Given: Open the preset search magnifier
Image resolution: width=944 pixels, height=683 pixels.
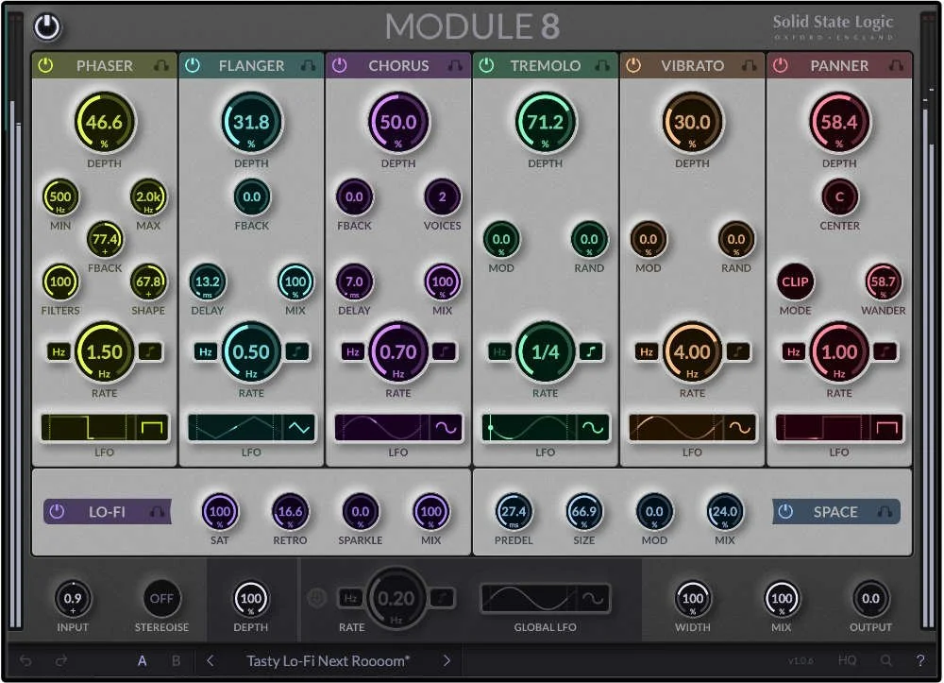Looking at the screenshot, I should click(885, 660).
